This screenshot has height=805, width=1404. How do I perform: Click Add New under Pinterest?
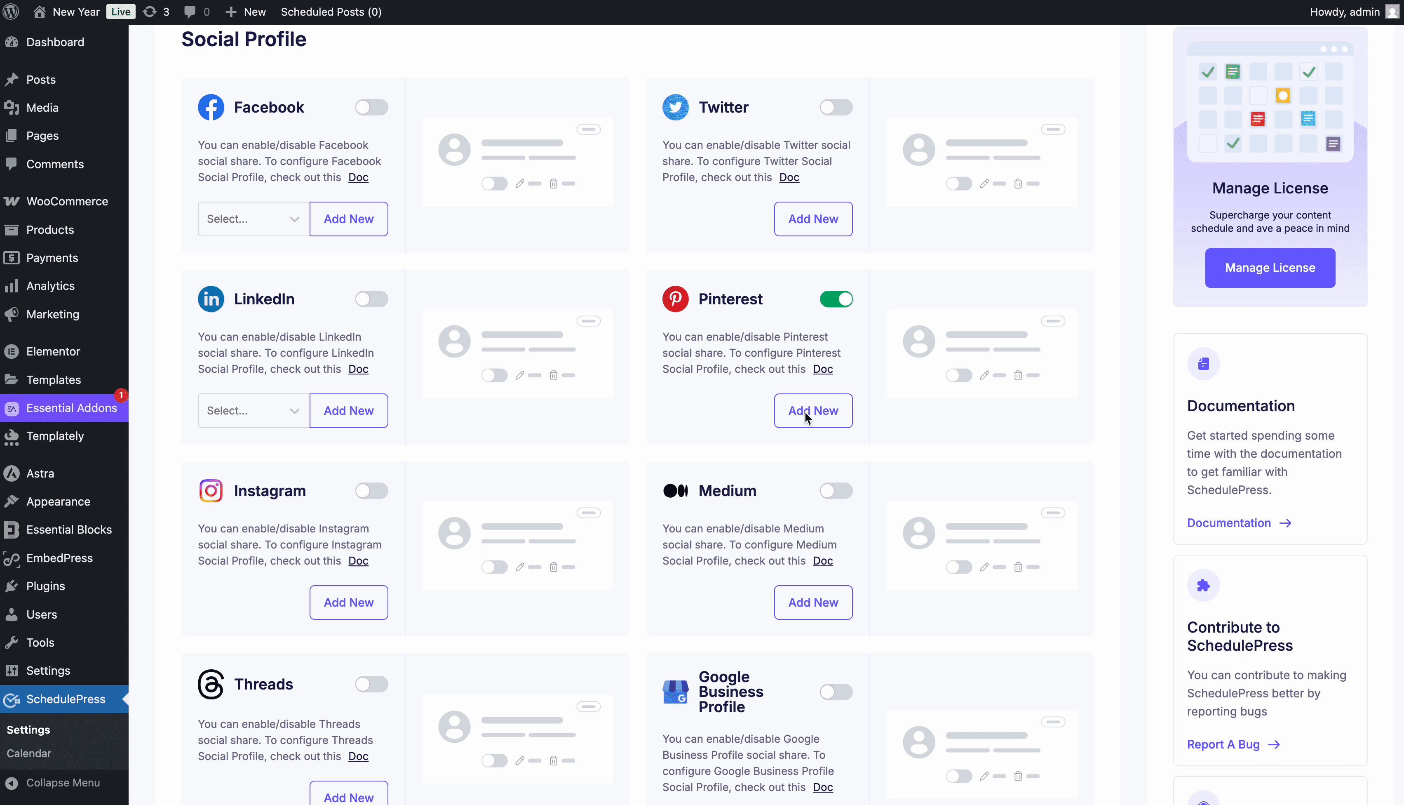point(813,411)
